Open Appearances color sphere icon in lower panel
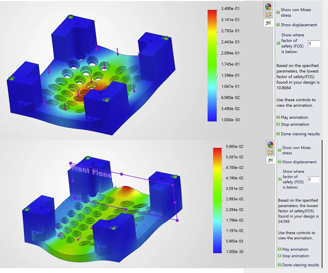328x273 pixels. coord(270,144)
